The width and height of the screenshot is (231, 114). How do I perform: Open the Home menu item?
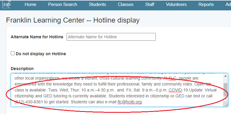[31, 4]
